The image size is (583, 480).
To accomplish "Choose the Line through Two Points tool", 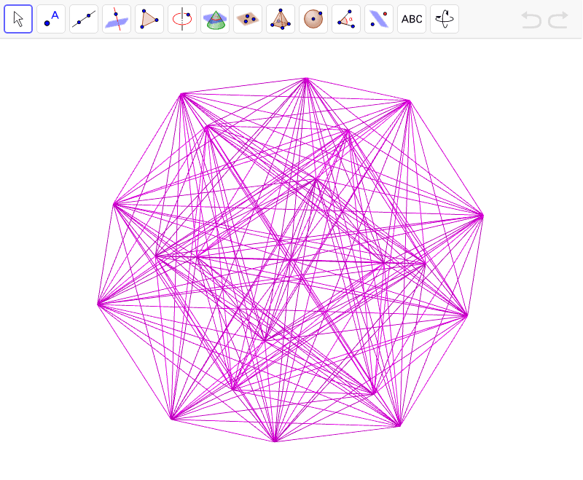I will pos(84,19).
